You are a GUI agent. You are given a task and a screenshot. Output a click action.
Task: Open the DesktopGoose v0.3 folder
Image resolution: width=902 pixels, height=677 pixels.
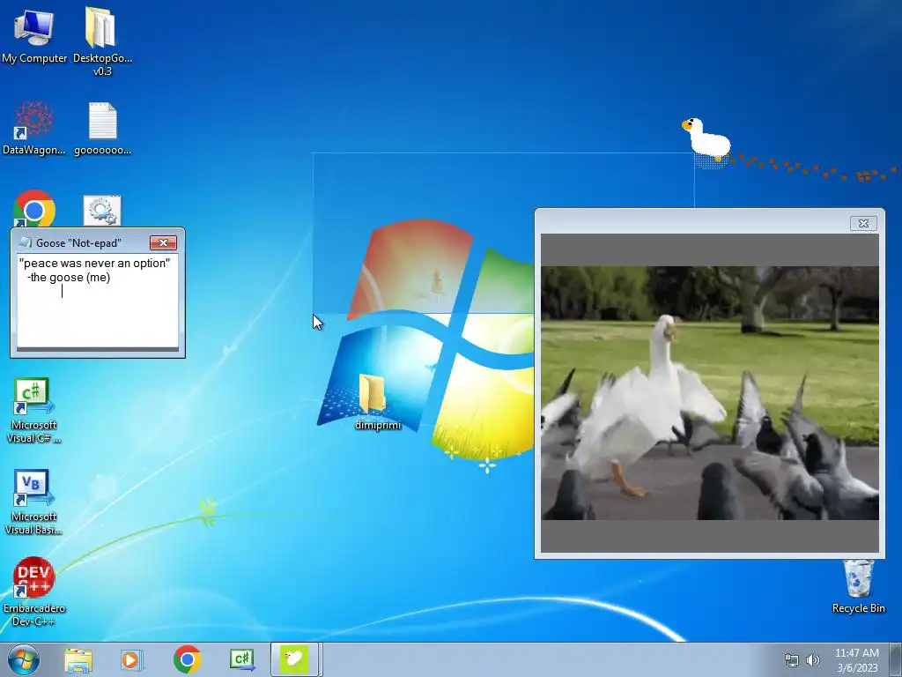(102, 41)
